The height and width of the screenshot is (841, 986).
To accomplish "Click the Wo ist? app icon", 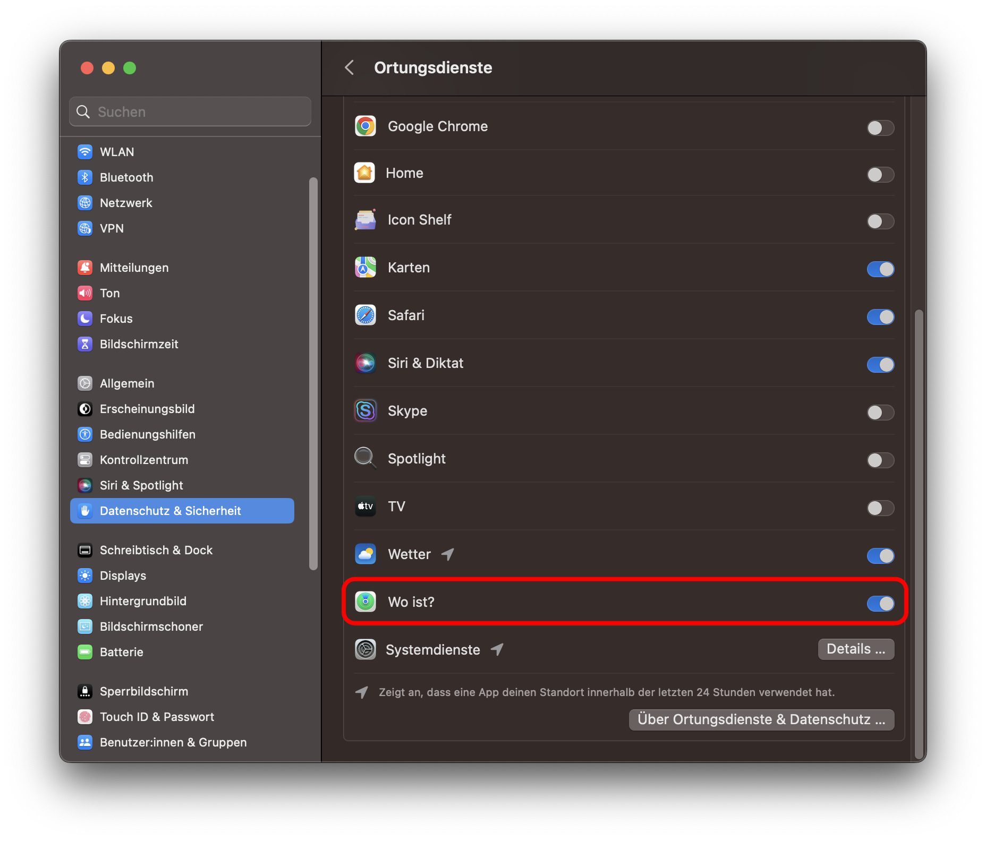I will point(365,602).
